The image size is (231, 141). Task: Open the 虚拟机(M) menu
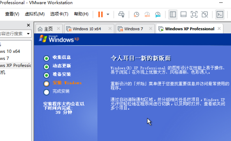[34, 14]
